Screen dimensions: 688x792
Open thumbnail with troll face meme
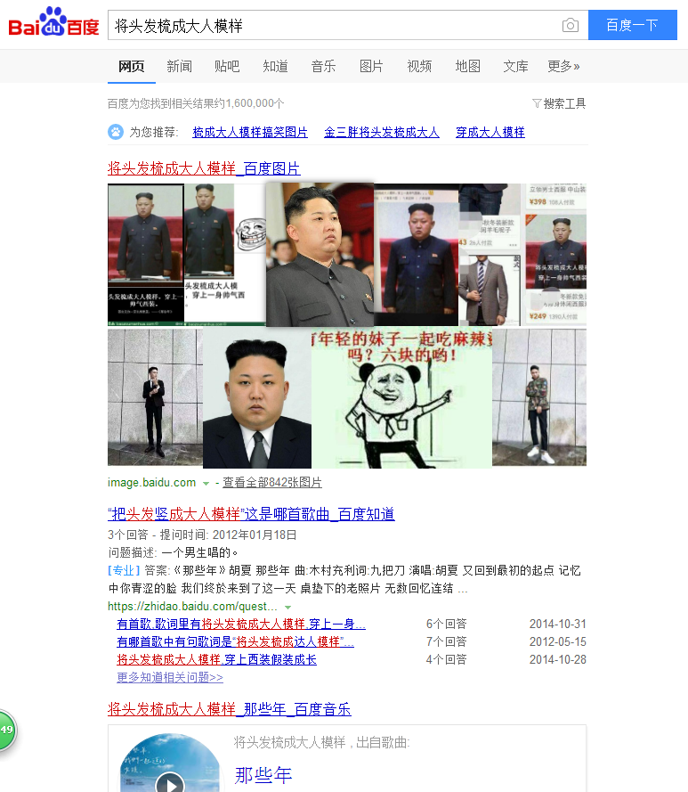point(224,255)
